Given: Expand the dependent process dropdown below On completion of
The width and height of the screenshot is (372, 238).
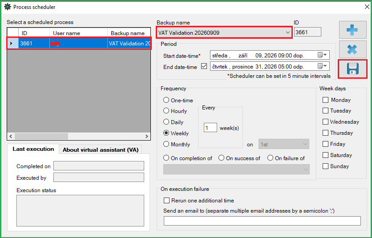Looking at the screenshot, I should (236, 169).
